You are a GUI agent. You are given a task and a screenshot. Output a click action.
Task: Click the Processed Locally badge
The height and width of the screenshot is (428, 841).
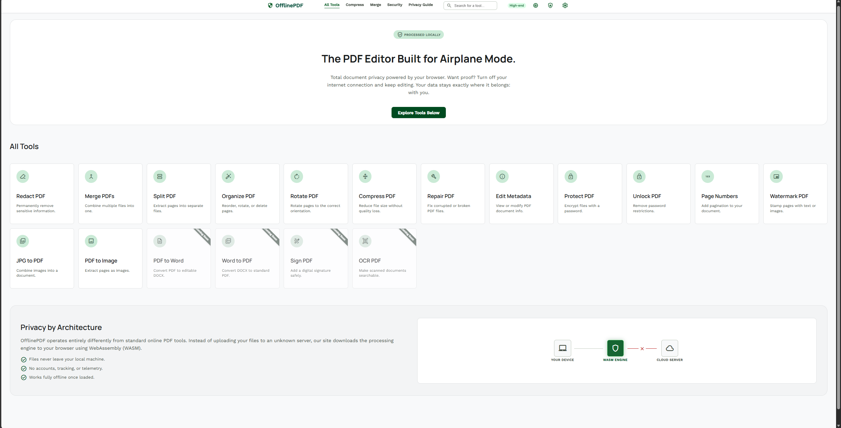(419, 35)
